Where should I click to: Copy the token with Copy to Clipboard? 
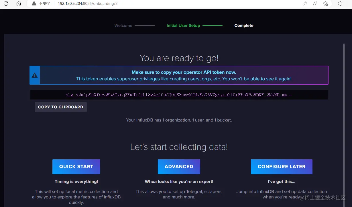[61, 107]
